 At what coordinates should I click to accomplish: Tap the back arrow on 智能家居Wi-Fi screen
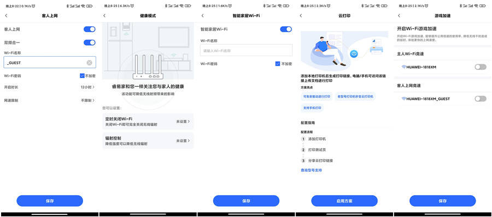(x=202, y=16)
